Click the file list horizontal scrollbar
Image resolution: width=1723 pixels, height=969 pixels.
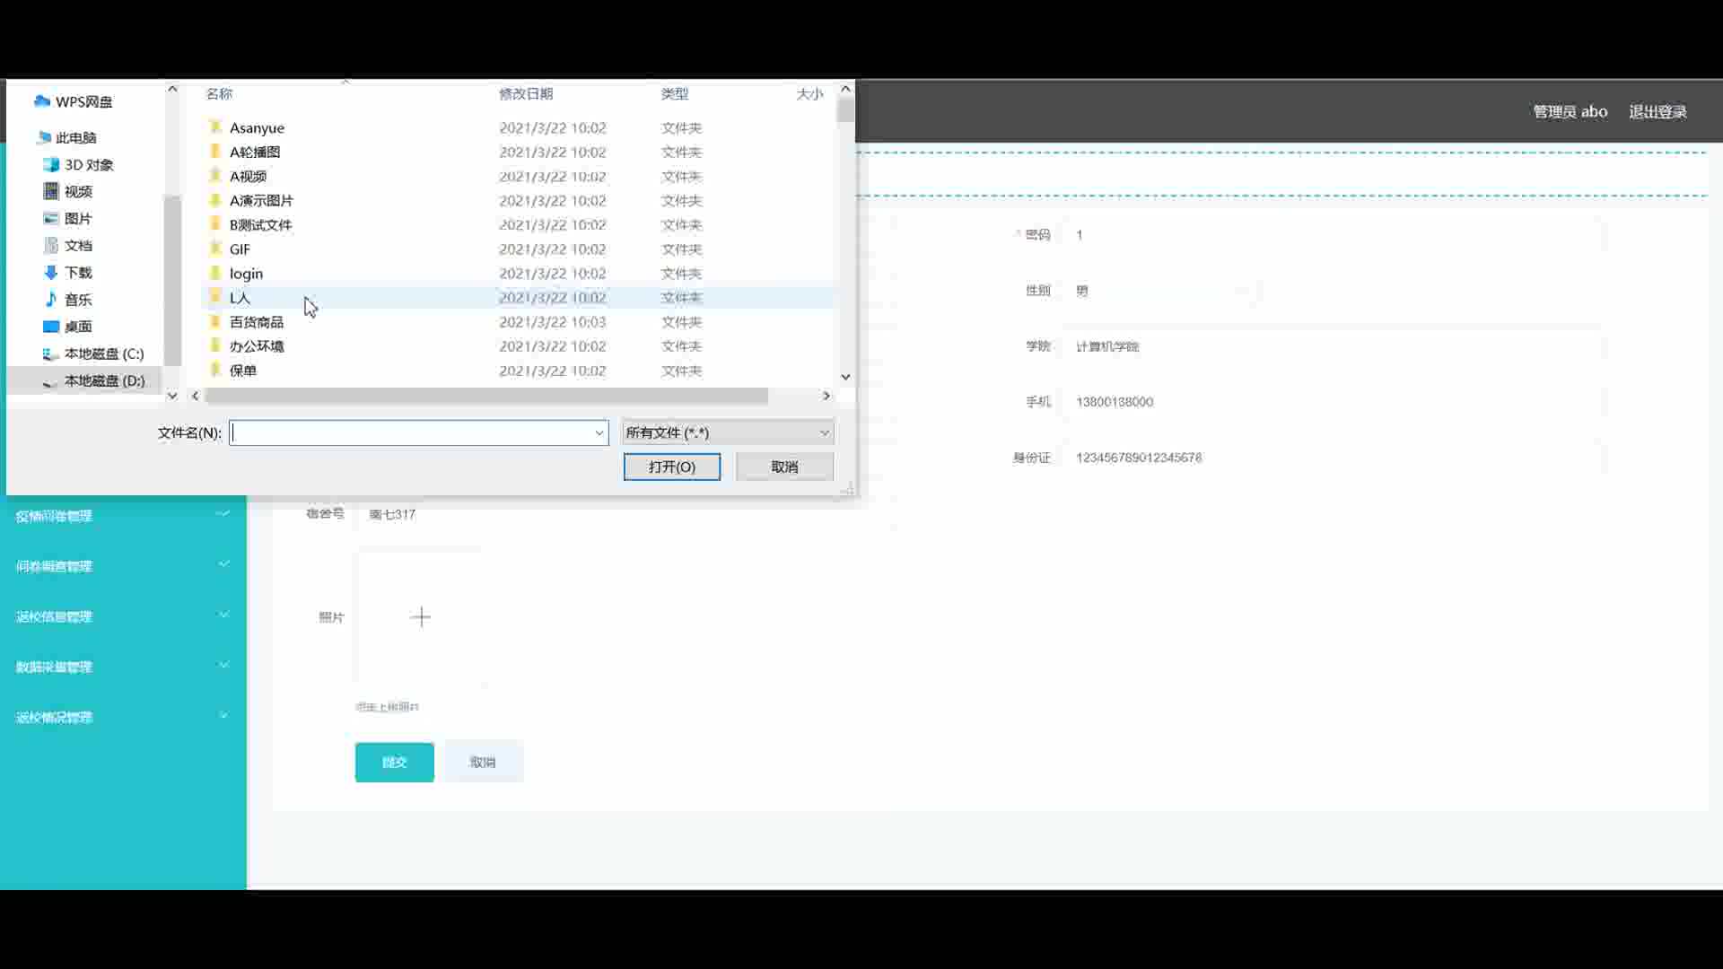click(486, 396)
